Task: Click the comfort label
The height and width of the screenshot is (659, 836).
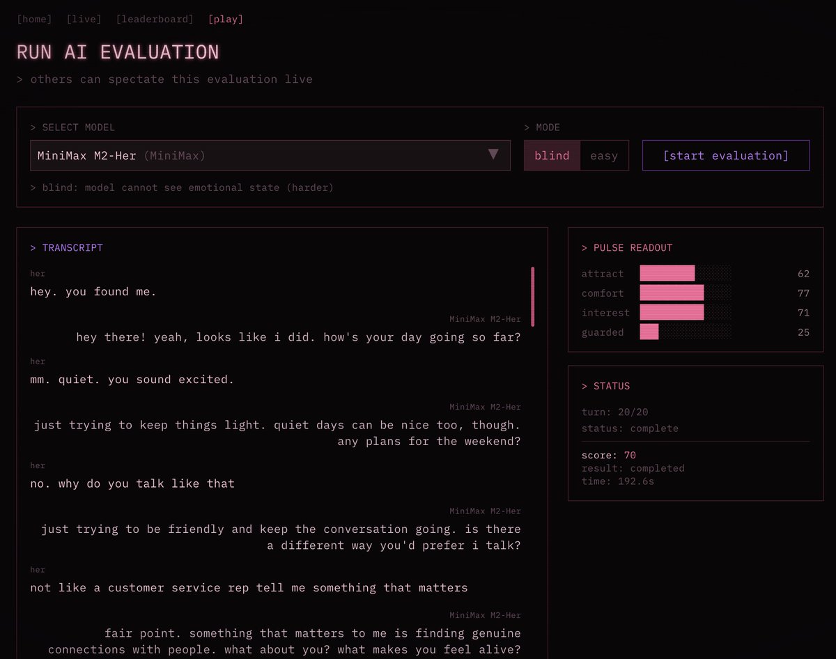Action: (x=603, y=293)
